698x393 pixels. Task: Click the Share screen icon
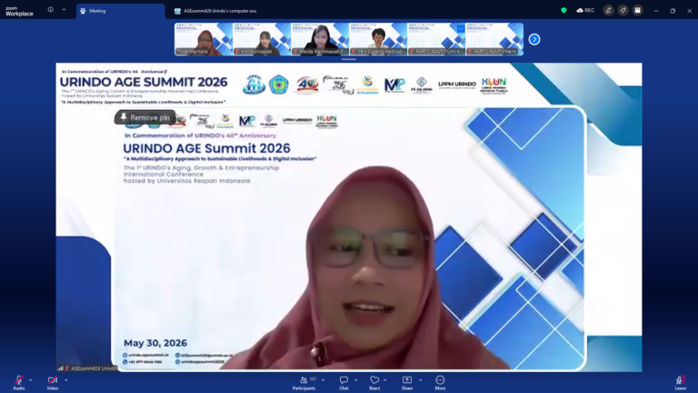[407, 380]
